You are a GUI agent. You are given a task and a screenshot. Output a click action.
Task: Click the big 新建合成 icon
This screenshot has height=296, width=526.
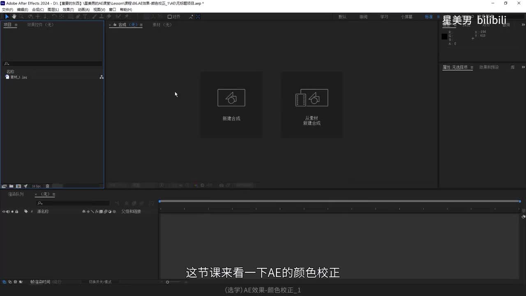click(x=231, y=98)
